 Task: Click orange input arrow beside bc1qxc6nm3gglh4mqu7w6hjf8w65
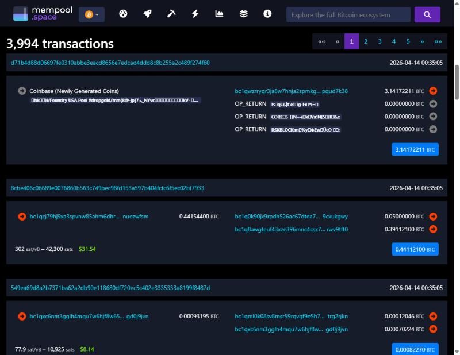[22, 317]
